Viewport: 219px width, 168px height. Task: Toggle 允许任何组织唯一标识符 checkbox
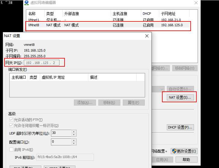[11, 125]
